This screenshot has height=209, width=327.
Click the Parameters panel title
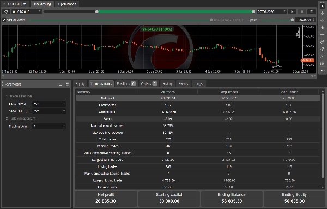(13, 85)
